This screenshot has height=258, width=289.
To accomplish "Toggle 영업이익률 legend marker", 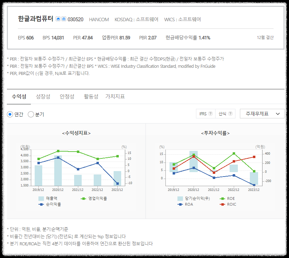I will coord(83,199).
